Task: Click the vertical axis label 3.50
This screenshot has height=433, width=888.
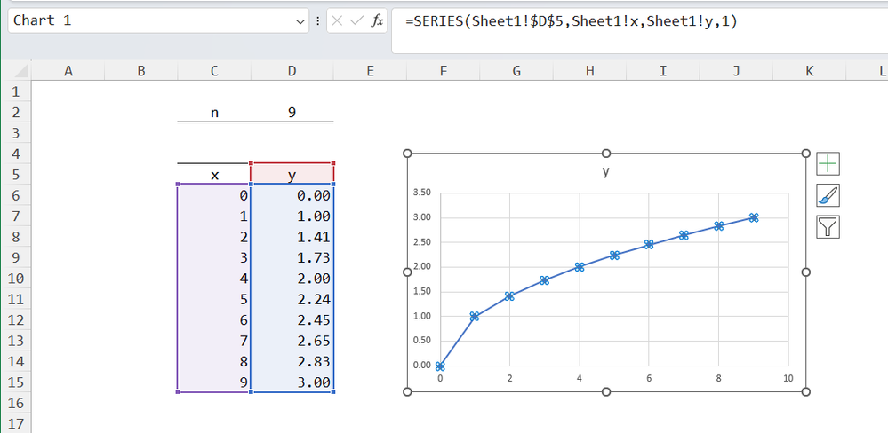Action: (x=423, y=193)
